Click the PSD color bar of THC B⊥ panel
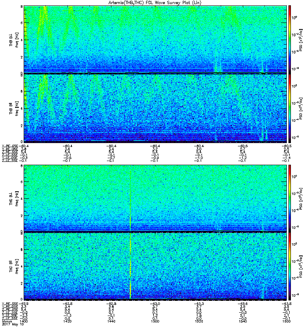Viewport: 306px width, 327px height. click(290, 198)
